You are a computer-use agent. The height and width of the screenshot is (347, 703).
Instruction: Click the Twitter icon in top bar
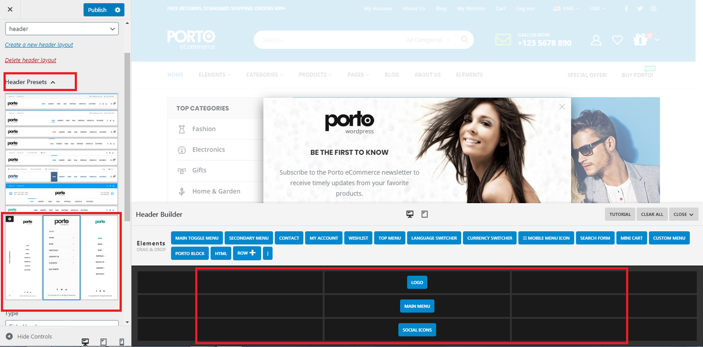(640, 8)
